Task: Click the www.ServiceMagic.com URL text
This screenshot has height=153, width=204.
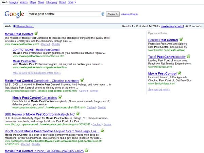Action: (x=161, y=84)
